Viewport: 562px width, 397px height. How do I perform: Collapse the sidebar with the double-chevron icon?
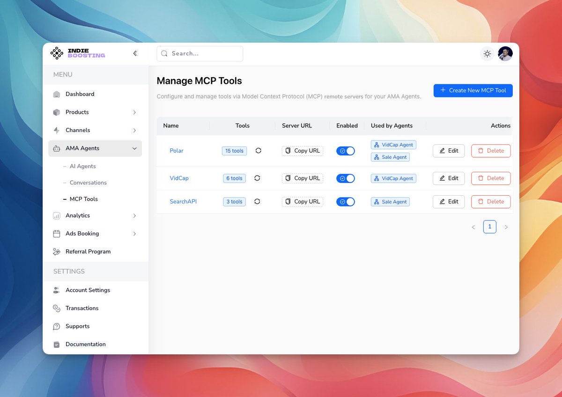(x=135, y=53)
